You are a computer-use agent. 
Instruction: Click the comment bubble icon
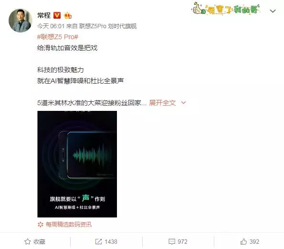(171, 241)
